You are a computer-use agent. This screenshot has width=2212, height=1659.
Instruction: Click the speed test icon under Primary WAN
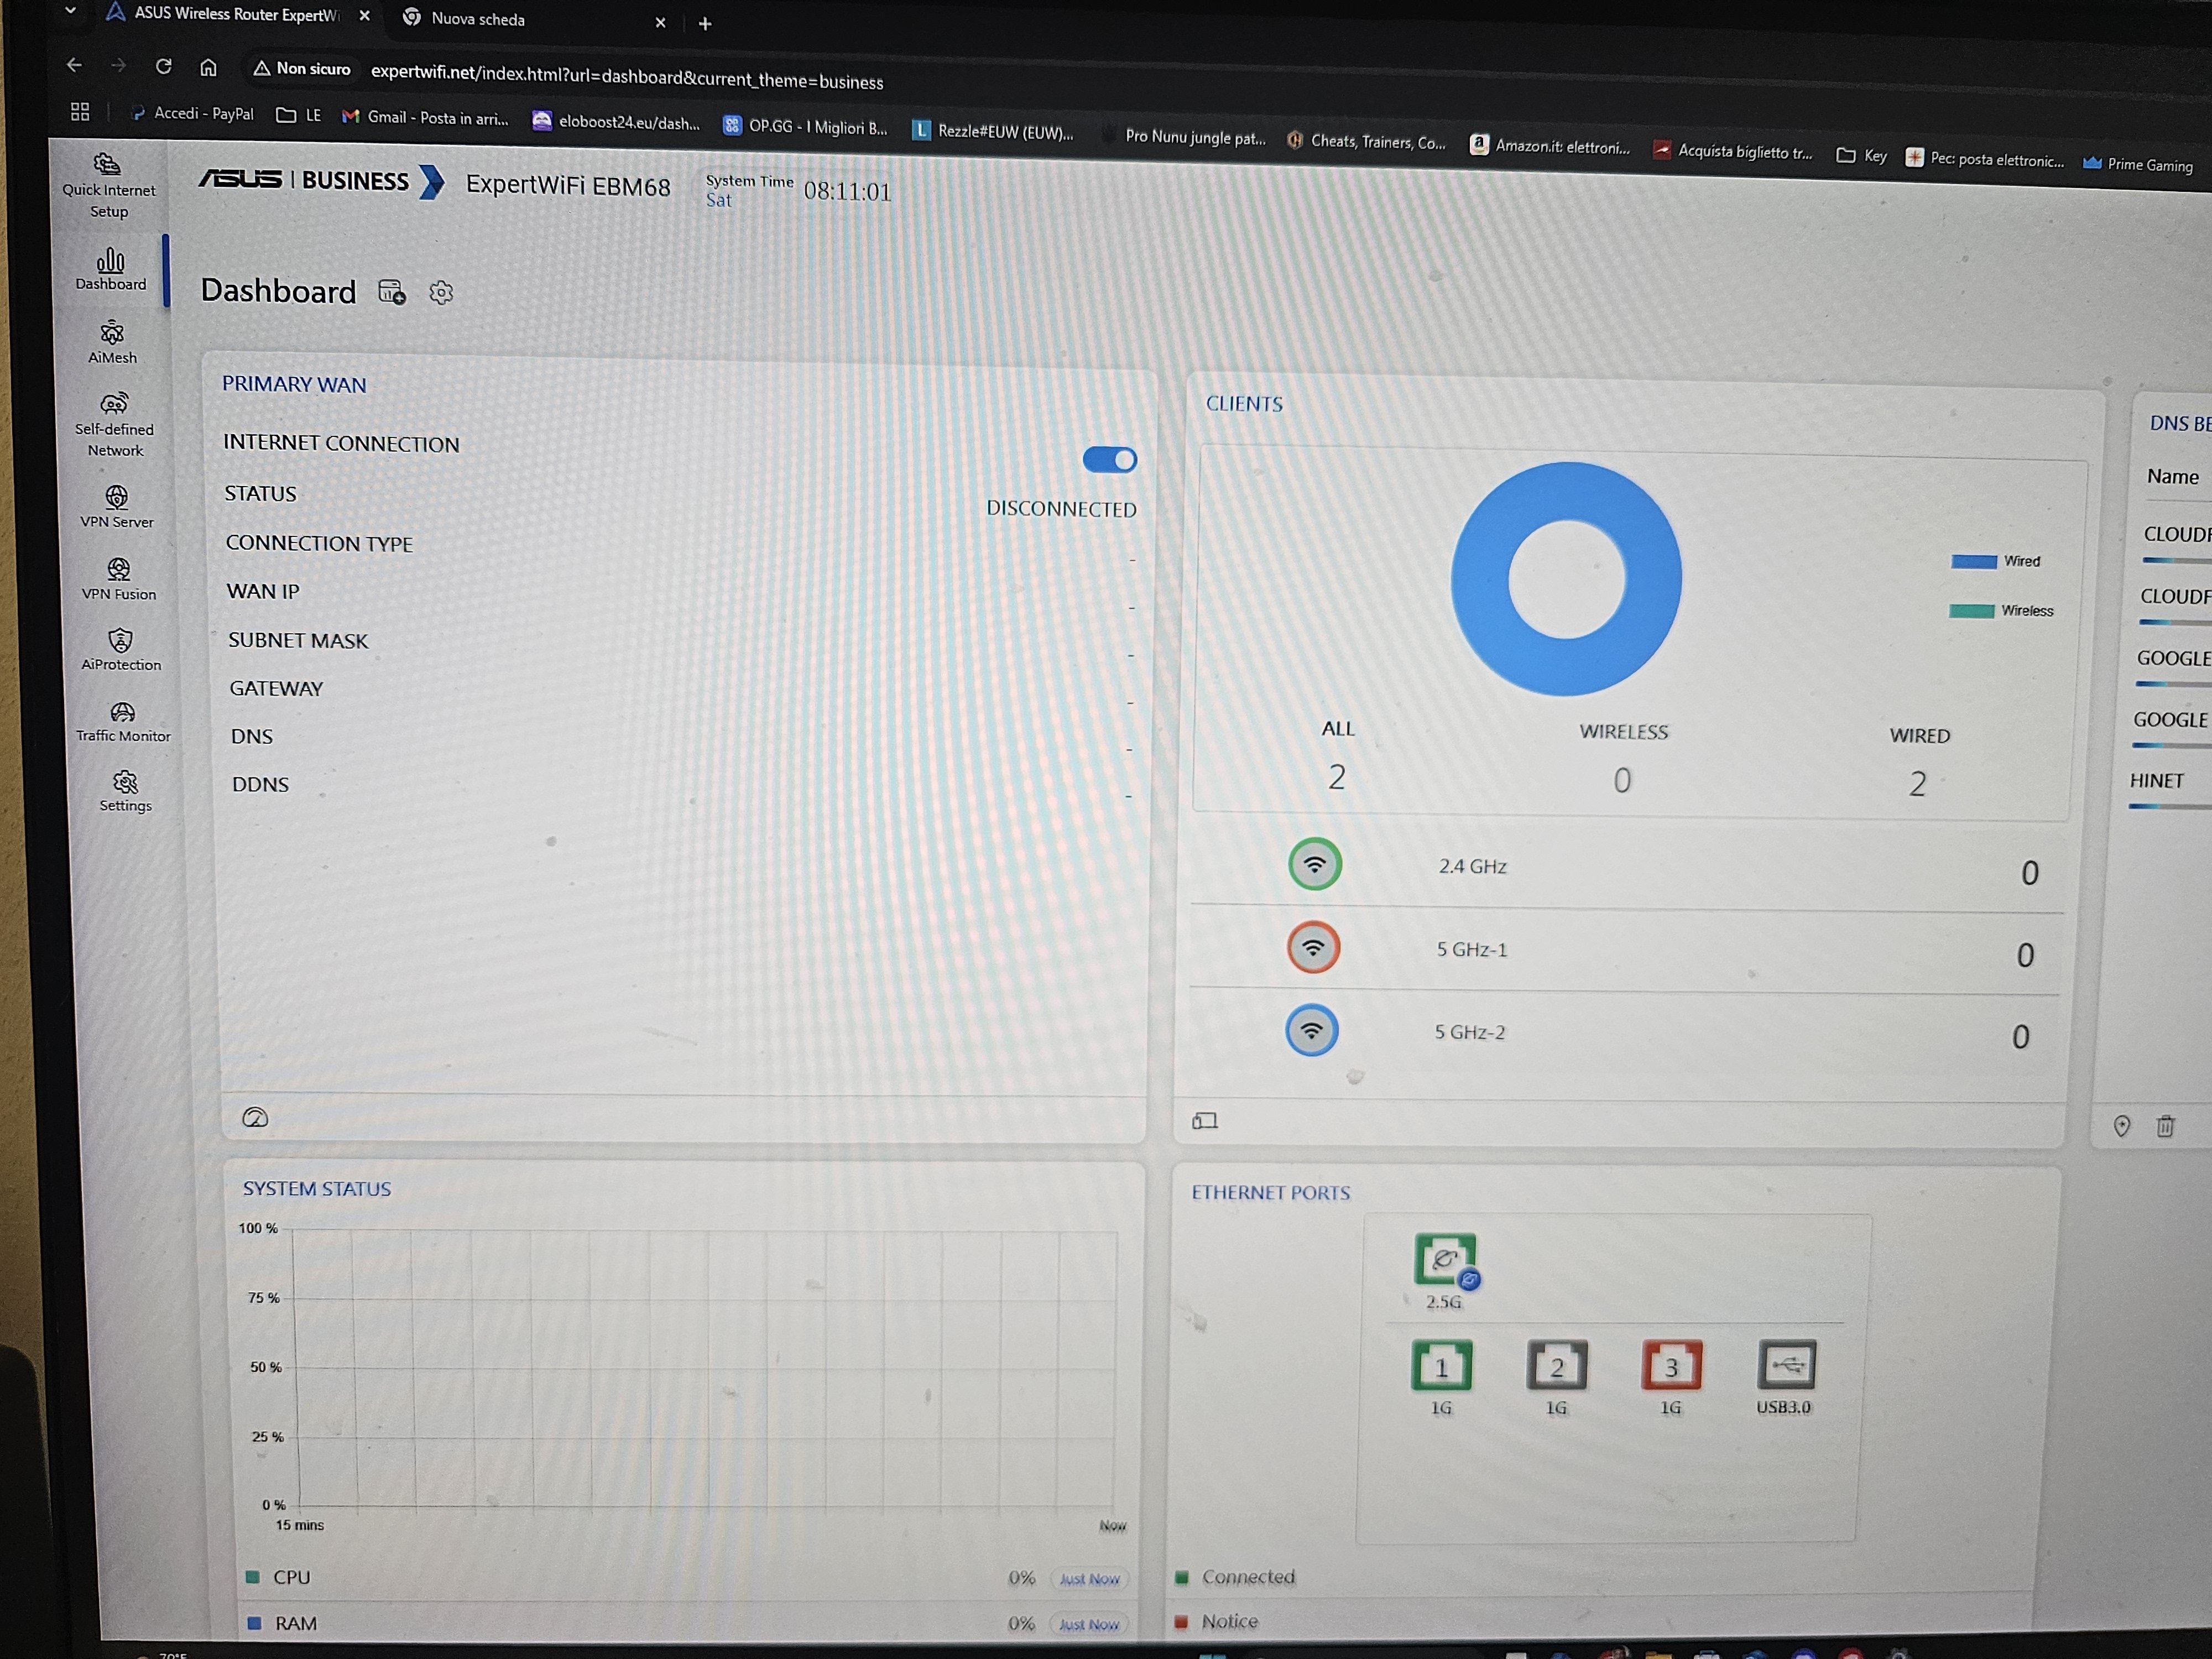tap(255, 1118)
